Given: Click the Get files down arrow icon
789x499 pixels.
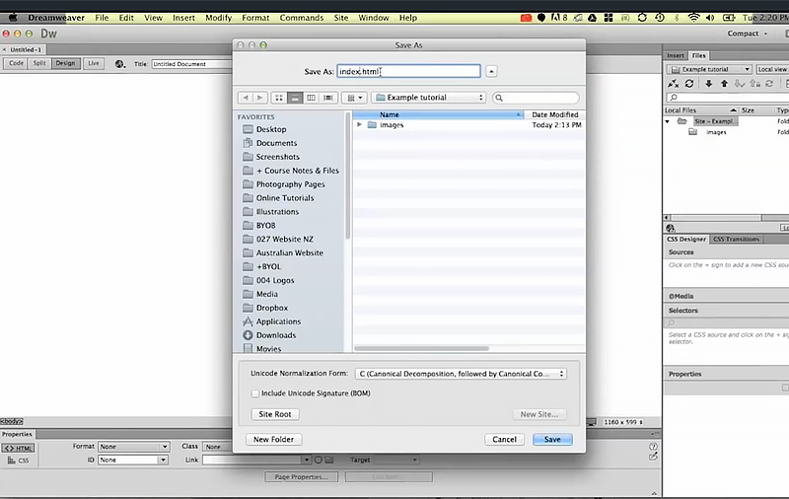Looking at the screenshot, I should [x=708, y=84].
